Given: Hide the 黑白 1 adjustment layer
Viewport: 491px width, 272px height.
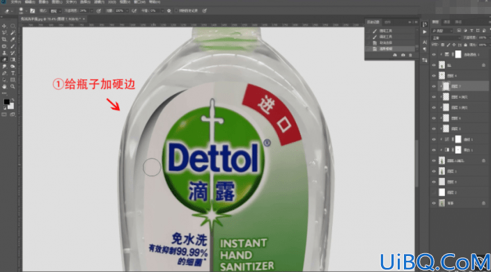Looking at the screenshot, I should click(434, 150).
